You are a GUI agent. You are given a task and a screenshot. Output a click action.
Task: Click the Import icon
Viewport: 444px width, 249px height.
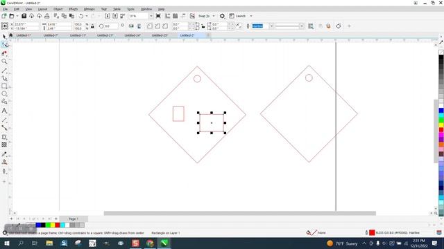(x=108, y=16)
